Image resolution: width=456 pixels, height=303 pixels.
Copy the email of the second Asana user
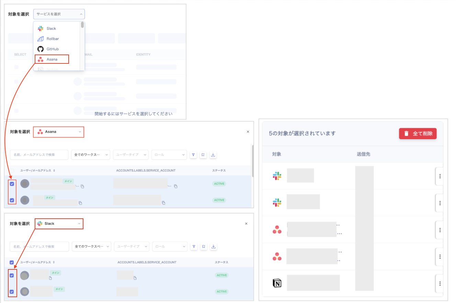(x=80, y=203)
